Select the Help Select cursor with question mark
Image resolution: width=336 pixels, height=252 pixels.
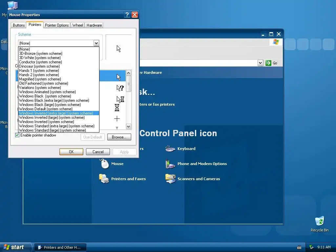coord(120,88)
